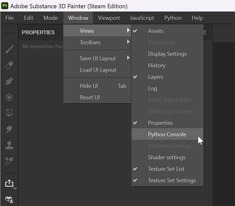Expand the Export icon dropdown chevron

click(15, 188)
